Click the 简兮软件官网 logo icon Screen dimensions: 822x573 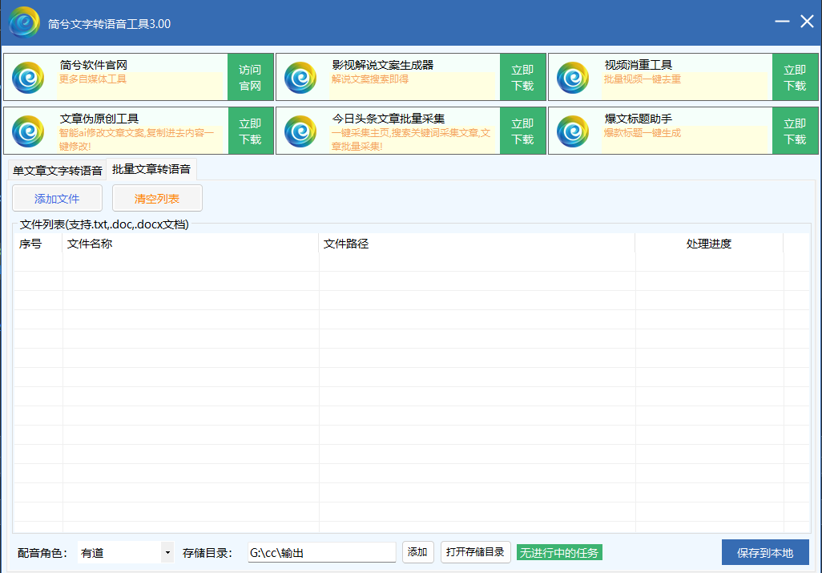pyautogui.click(x=28, y=78)
